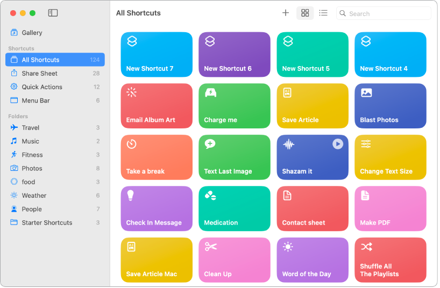Click the Gallery icon in sidebar

[x=14, y=33]
